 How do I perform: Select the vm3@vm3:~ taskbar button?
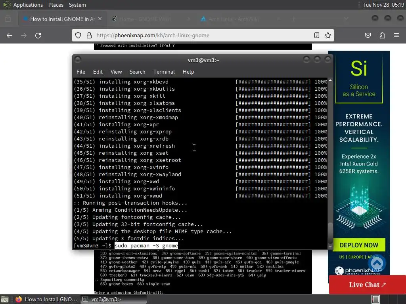tap(113, 299)
